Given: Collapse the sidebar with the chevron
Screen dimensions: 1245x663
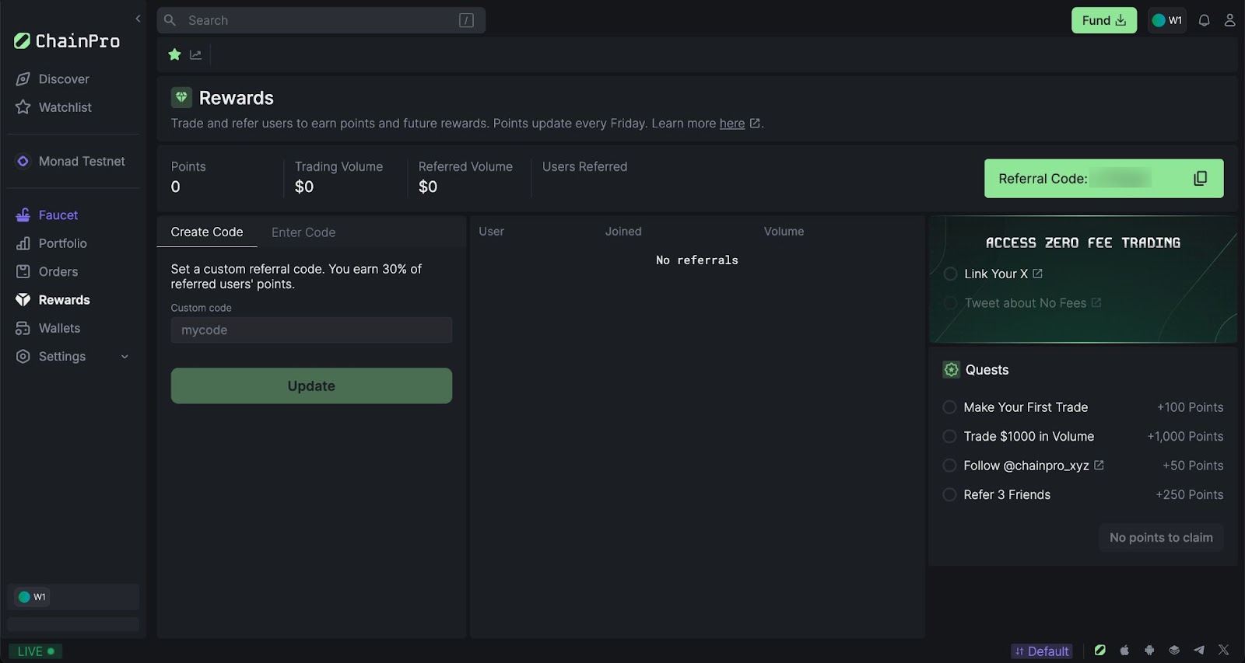Looking at the screenshot, I should (x=138, y=19).
